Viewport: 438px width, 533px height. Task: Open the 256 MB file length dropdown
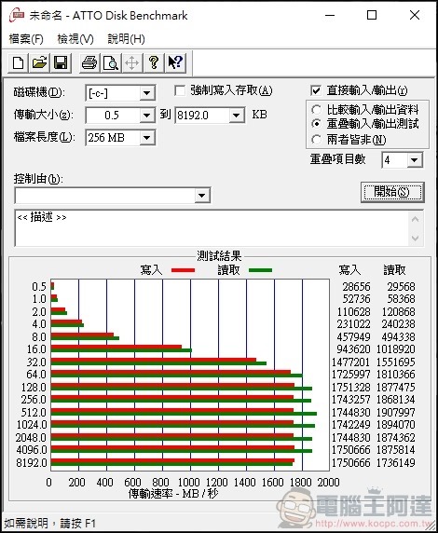coord(147,138)
